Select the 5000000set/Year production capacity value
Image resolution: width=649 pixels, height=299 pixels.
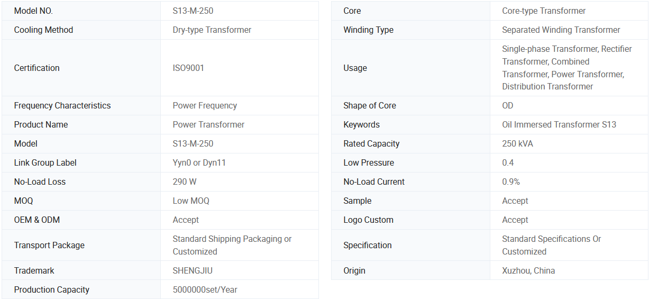pyautogui.click(x=205, y=289)
